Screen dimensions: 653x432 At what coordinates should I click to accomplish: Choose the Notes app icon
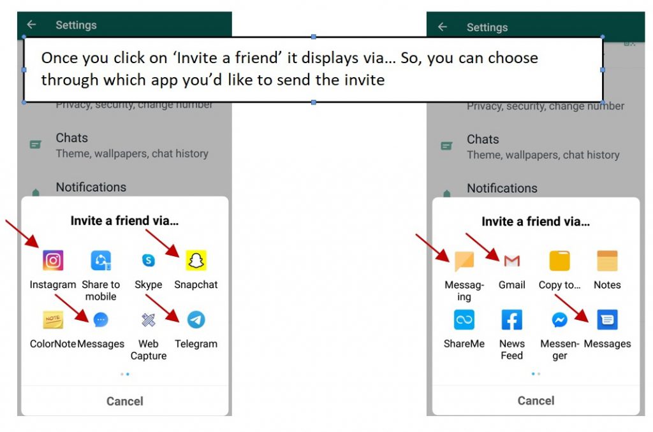tap(607, 261)
